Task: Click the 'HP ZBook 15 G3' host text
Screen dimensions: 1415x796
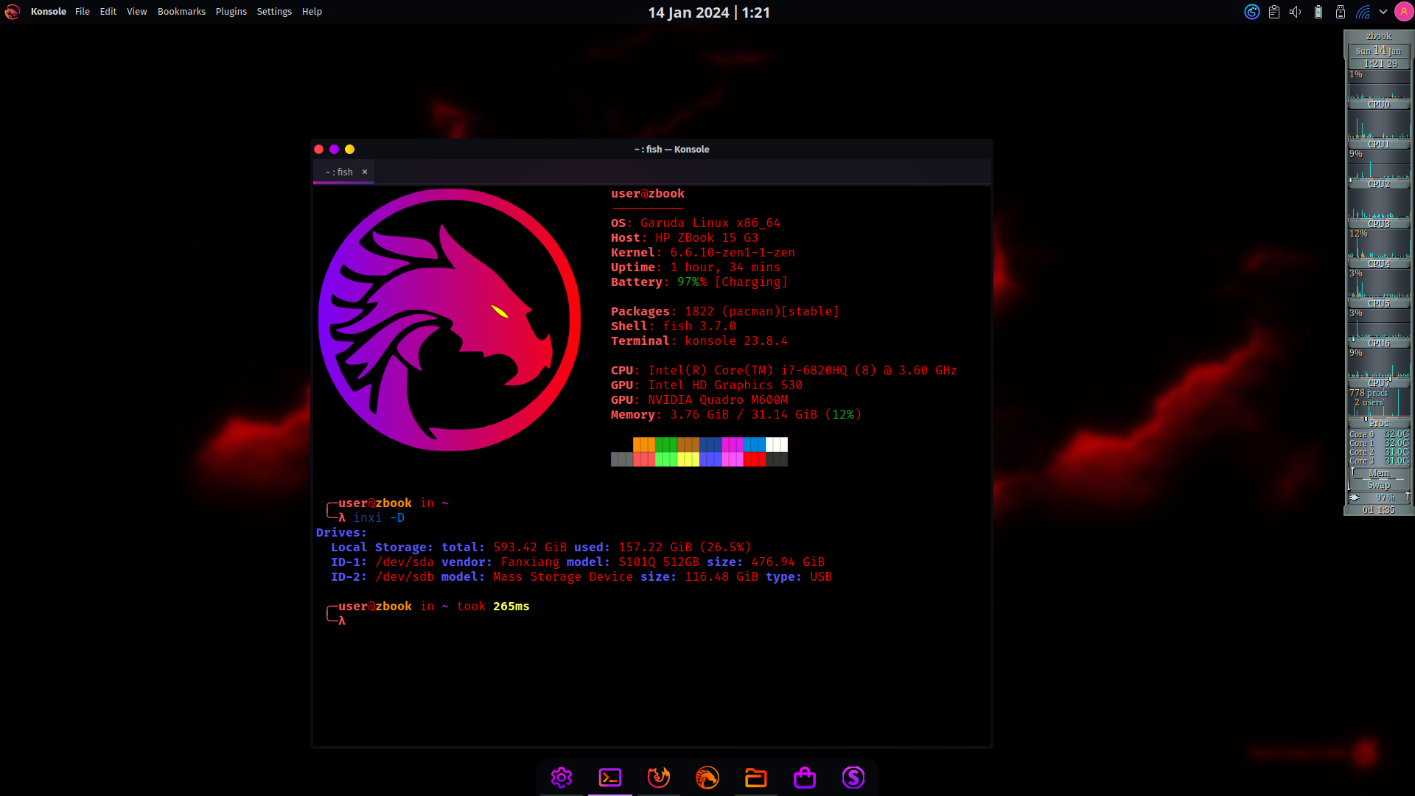Action: pos(707,238)
